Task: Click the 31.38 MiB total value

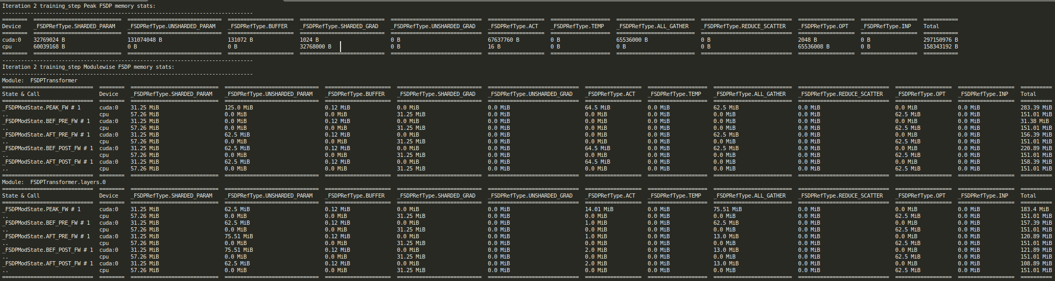Action: click(1035, 121)
